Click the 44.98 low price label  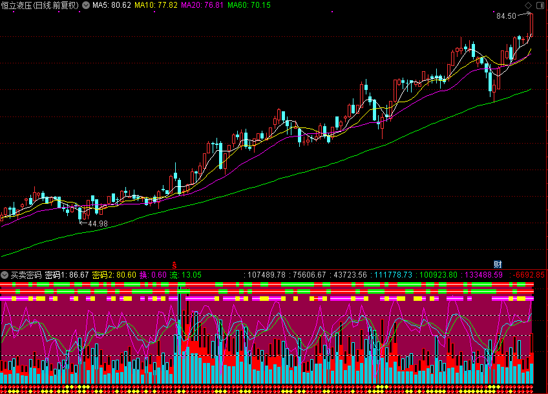pos(98,224)
